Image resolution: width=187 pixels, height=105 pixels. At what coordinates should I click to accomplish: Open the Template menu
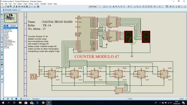43,4
